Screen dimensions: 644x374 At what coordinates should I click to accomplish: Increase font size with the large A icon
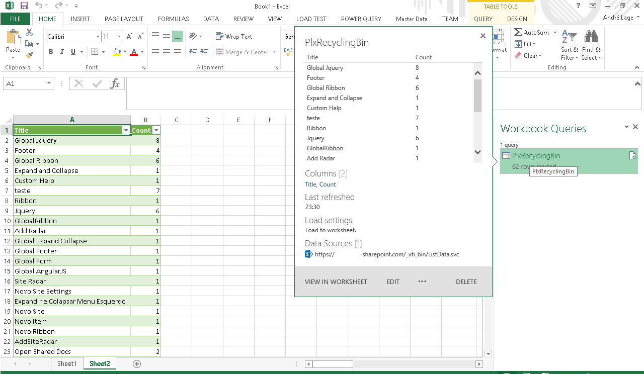click(129, 37)
